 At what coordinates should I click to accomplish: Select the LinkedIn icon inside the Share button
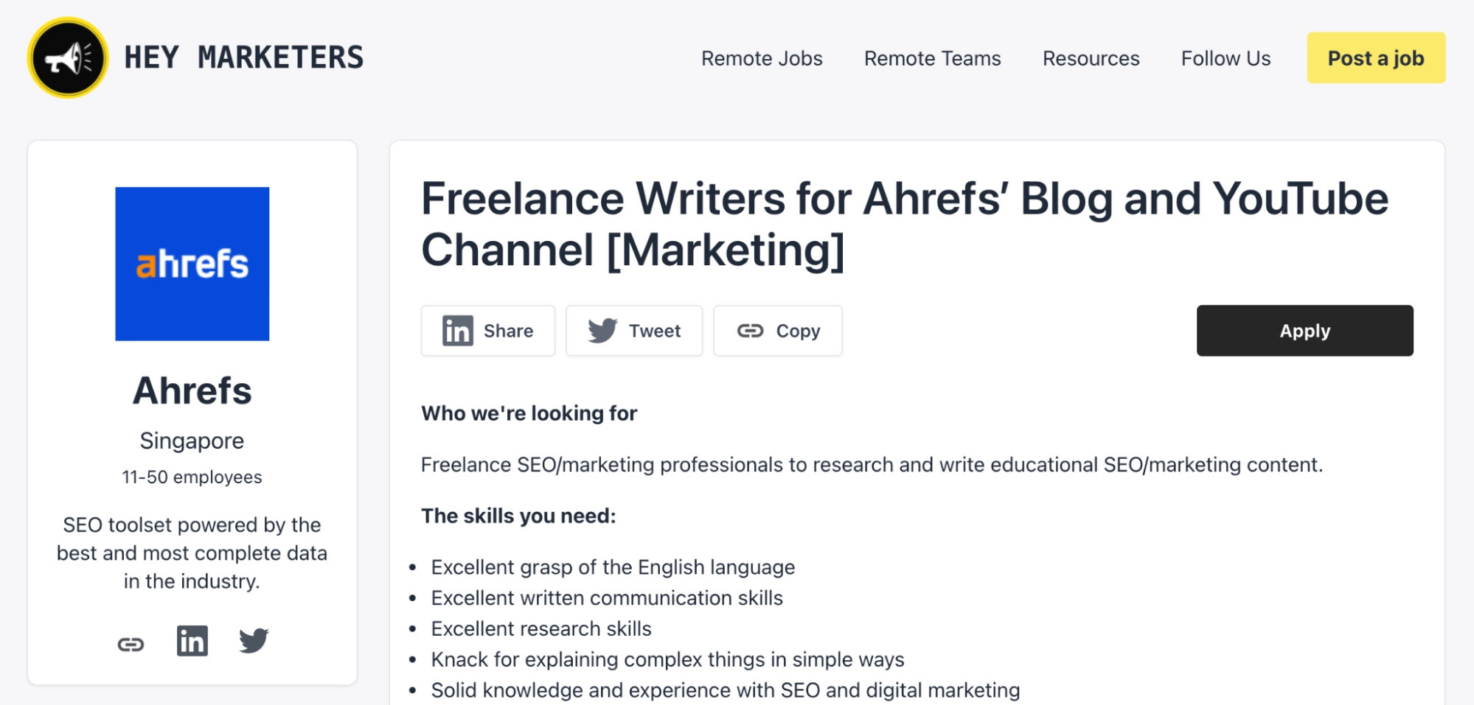(x=457, y=331)
